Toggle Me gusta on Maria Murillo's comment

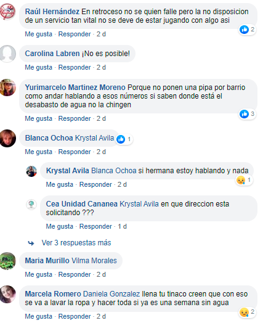(38, 274)
